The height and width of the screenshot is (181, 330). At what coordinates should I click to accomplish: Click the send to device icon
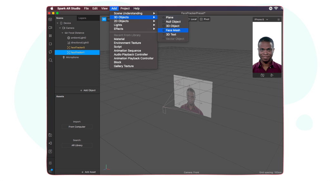pyautogui.click(x=50, y=143)
